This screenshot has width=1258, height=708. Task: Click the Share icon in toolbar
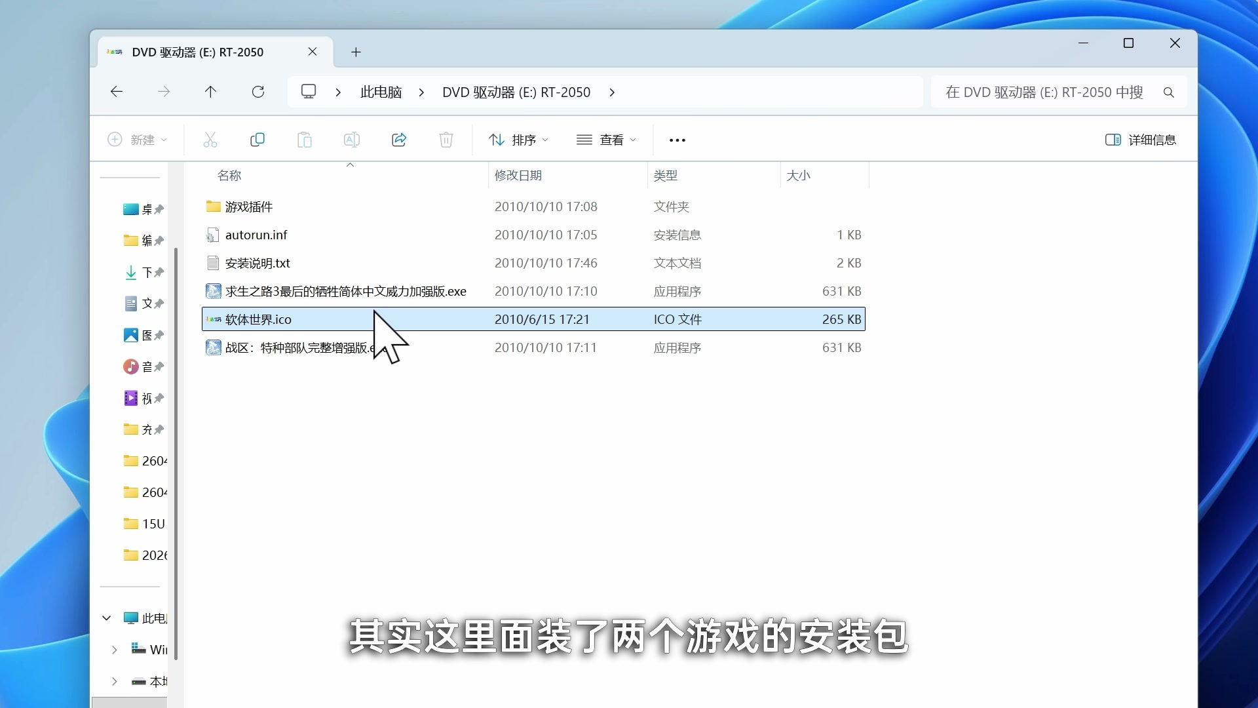399,140
